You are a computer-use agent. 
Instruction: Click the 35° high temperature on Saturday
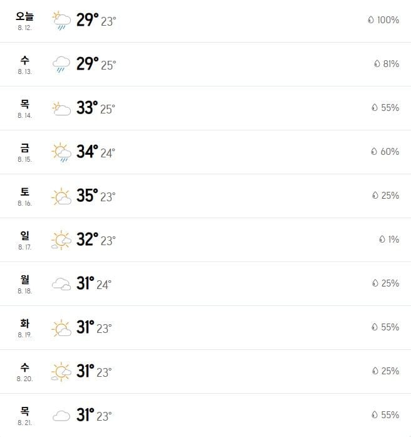point(87,196)
